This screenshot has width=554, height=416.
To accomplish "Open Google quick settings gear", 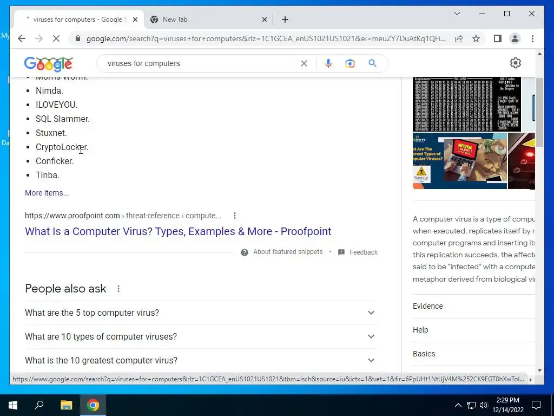I will point(516,63).
